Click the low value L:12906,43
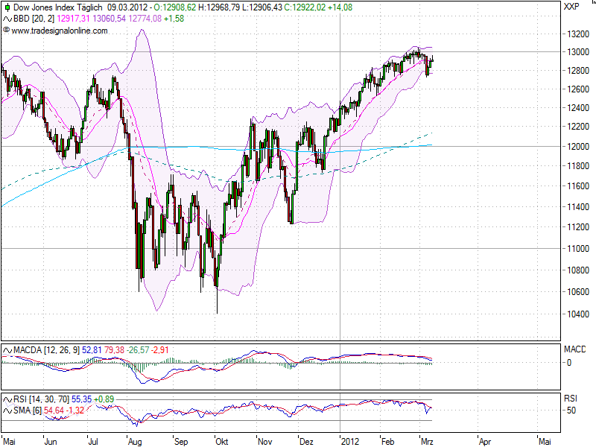Image resolution: width=596 pixels, height=447 pixels. [x=262, y=7]
